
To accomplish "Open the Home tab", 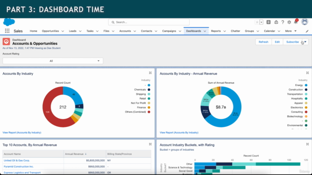I will [34, 31].
